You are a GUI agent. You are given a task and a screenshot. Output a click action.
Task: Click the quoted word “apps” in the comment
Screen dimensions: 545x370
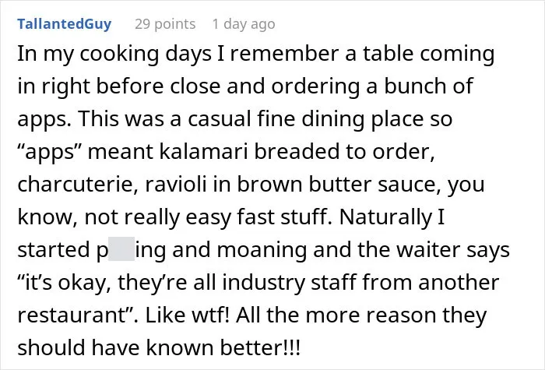[46, 152]
